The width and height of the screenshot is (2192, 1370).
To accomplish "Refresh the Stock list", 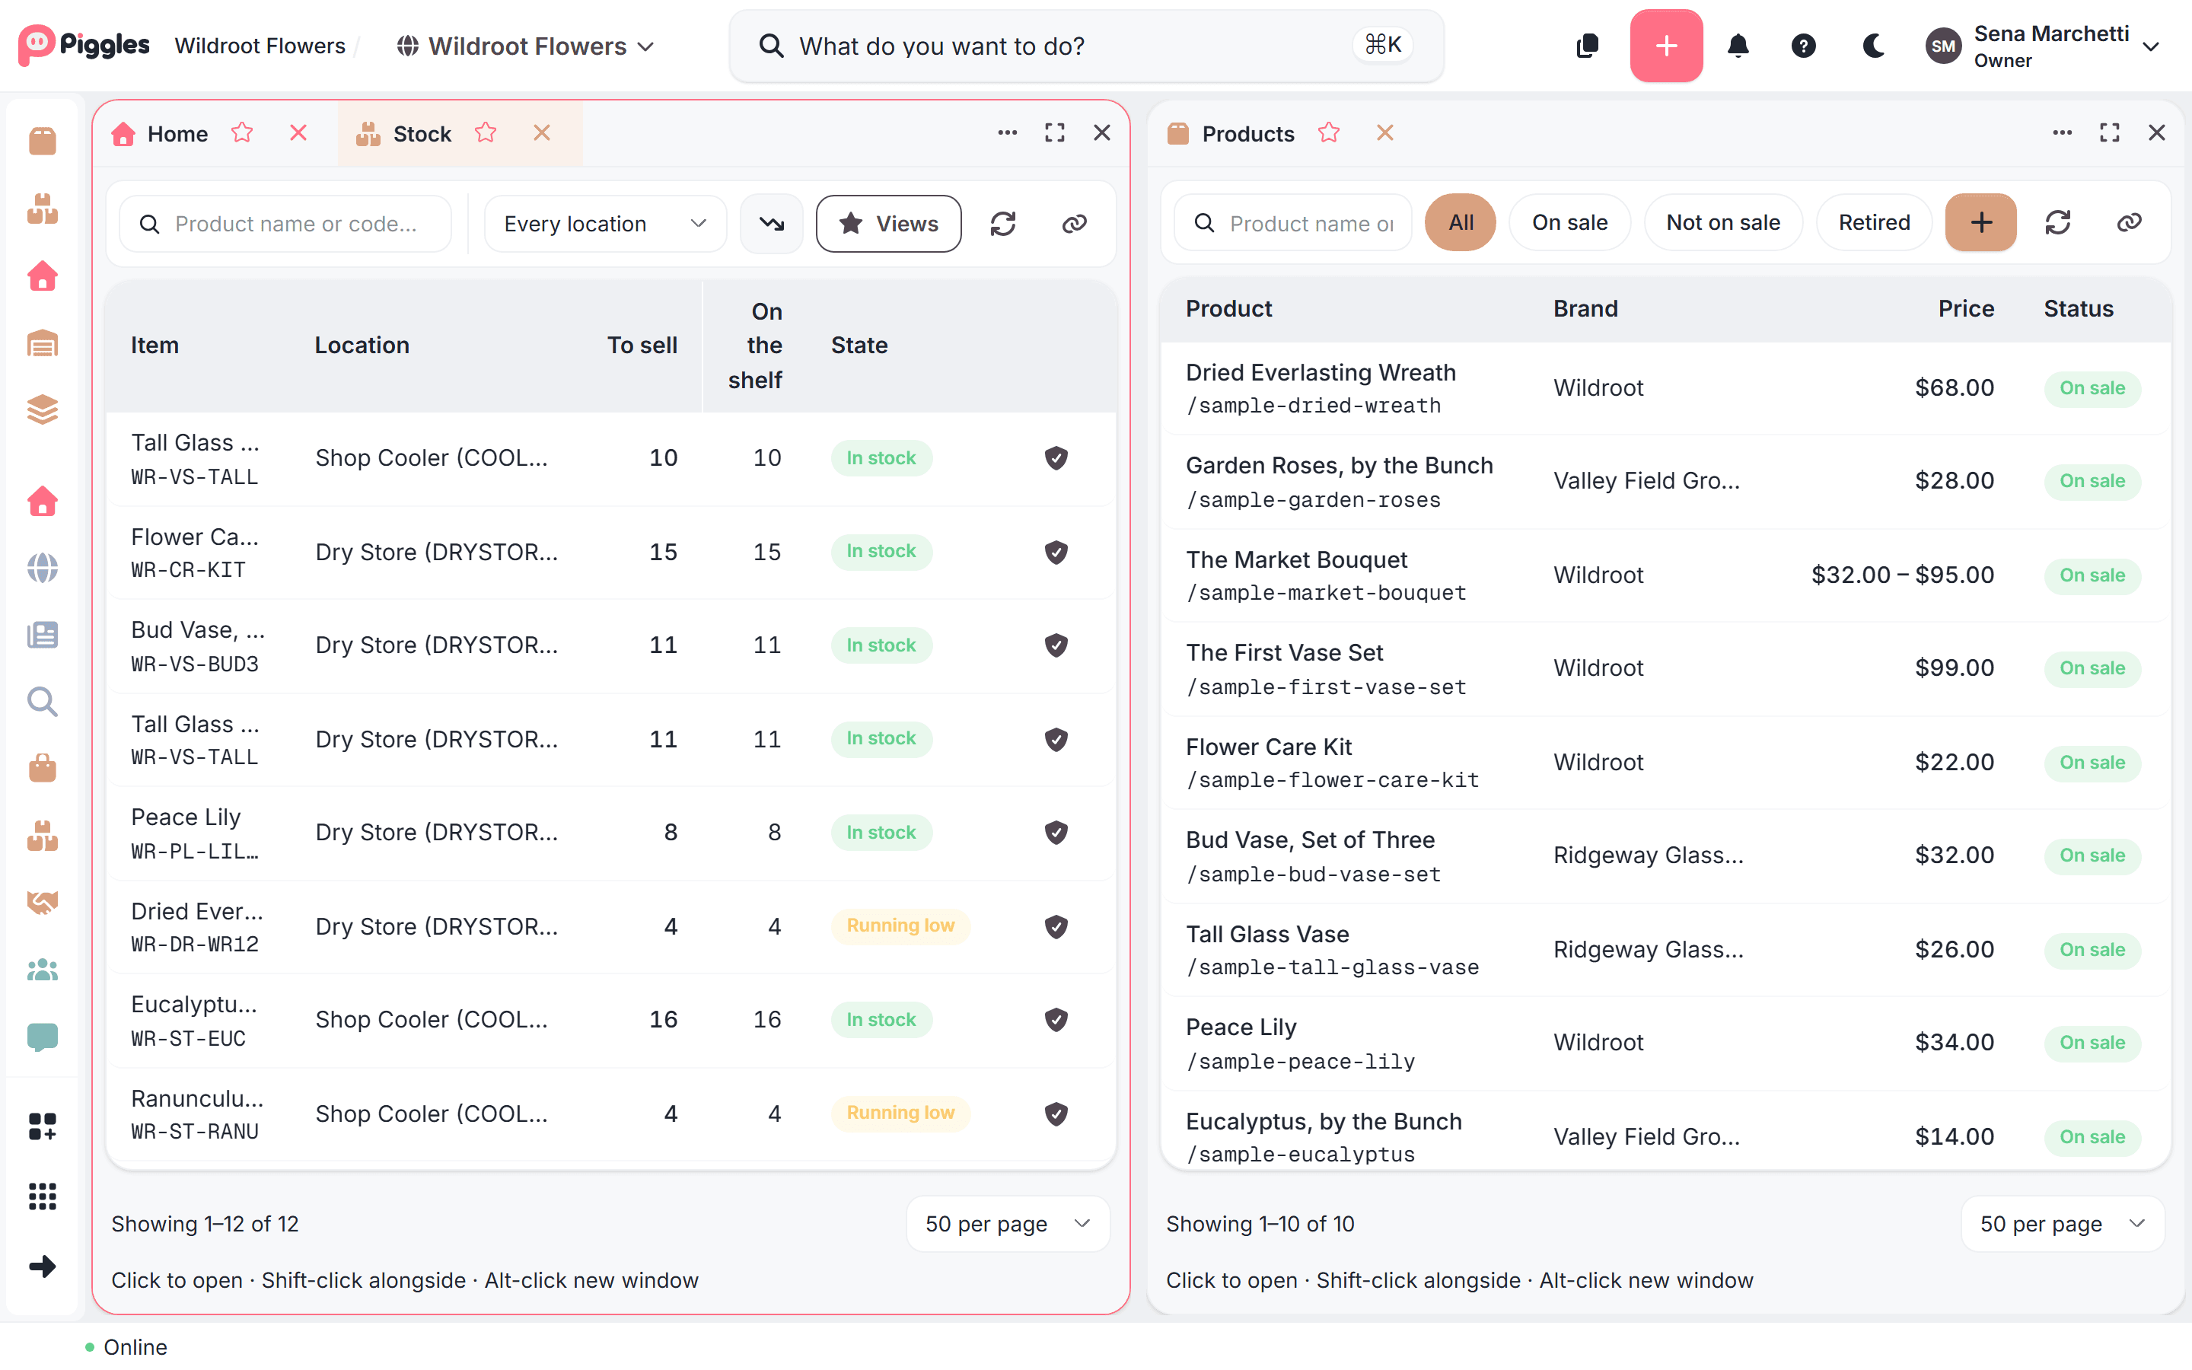I will coord(1002,223).
